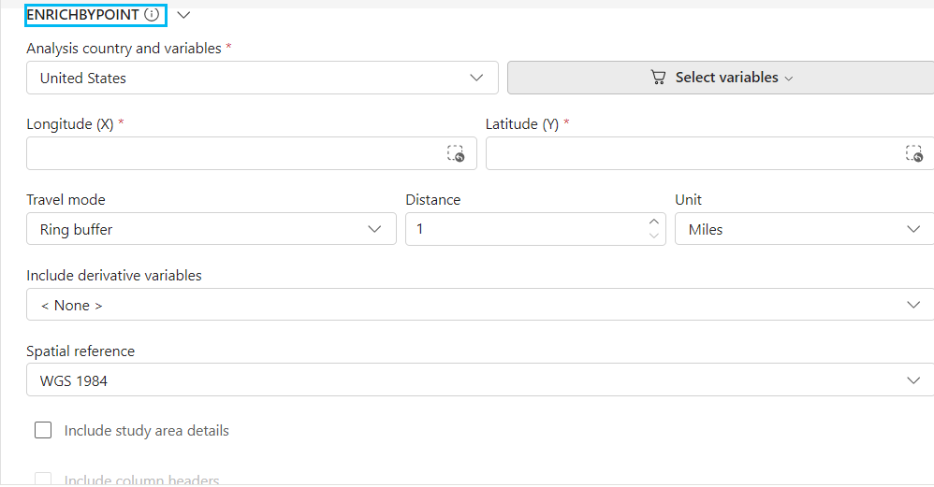The width and height of the screenshot is (934, 487).
Task: Toggle Include column headers checkbox
Action: click(43, 480)
